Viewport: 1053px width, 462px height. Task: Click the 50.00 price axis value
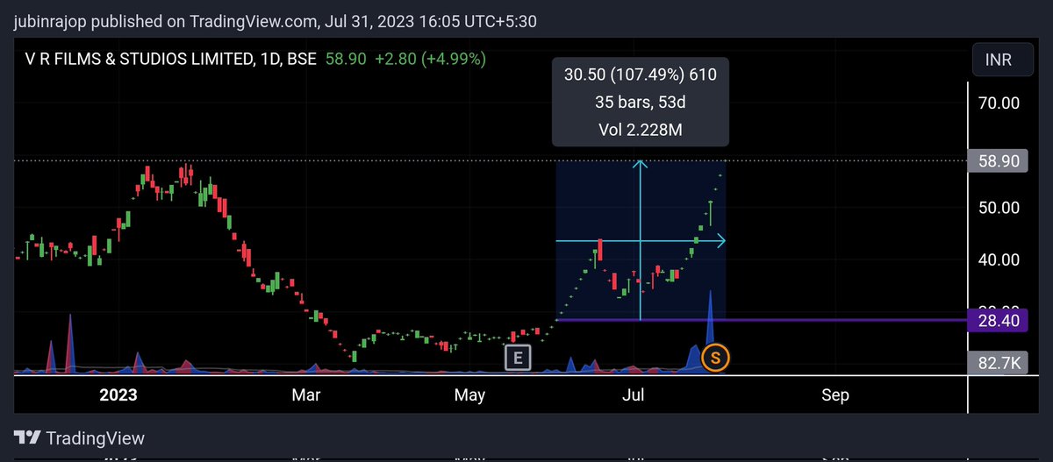(998, 208)
